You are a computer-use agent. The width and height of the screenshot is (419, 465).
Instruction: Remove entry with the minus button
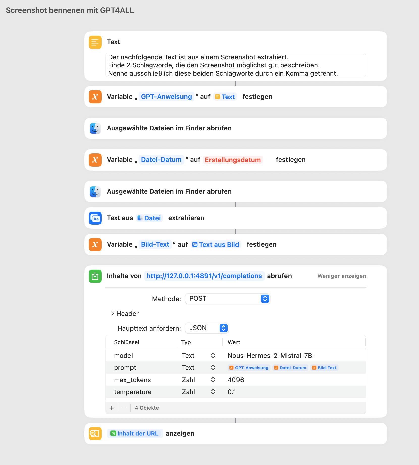pos(124,408)
